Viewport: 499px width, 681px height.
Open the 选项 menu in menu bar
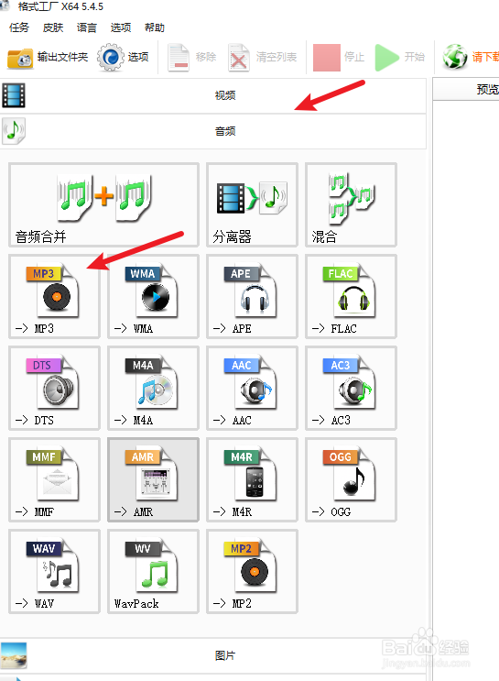[x=121, y=27]
